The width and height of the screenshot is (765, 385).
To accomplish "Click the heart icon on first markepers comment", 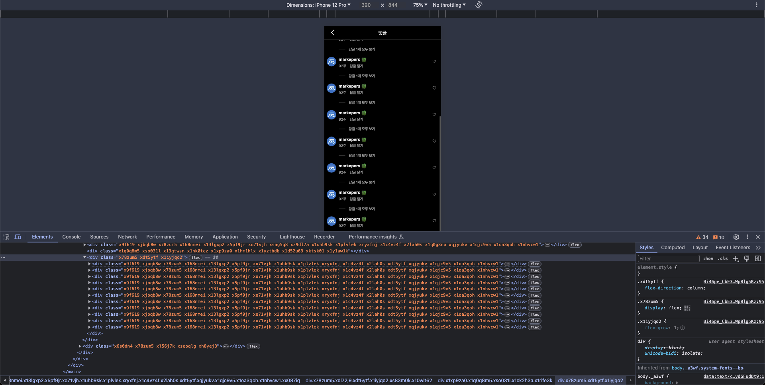I will pos(434,61).
